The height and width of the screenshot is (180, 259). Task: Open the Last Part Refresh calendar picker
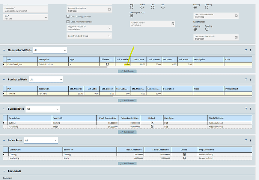click(173, 24)
